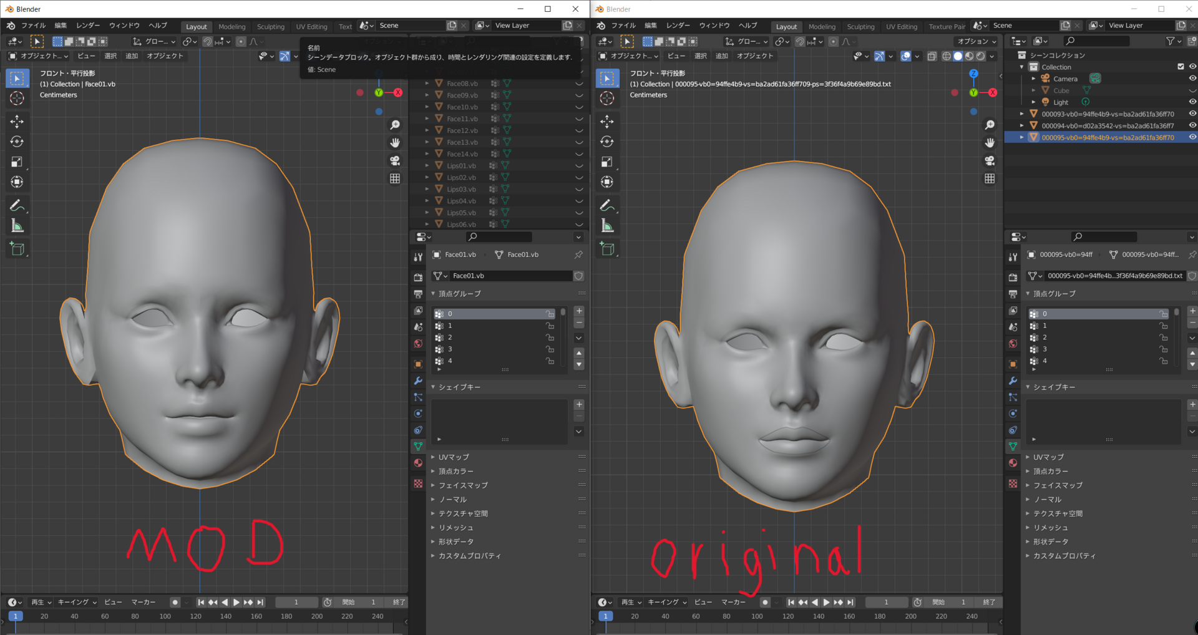Open Modifier properties wrench tab in left window
The height and width of the screenshot is (635, 1198).
[418, 381]
